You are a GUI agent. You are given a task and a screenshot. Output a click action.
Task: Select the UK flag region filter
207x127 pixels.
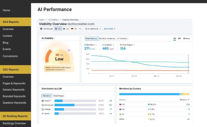click(x=66, y=29)
